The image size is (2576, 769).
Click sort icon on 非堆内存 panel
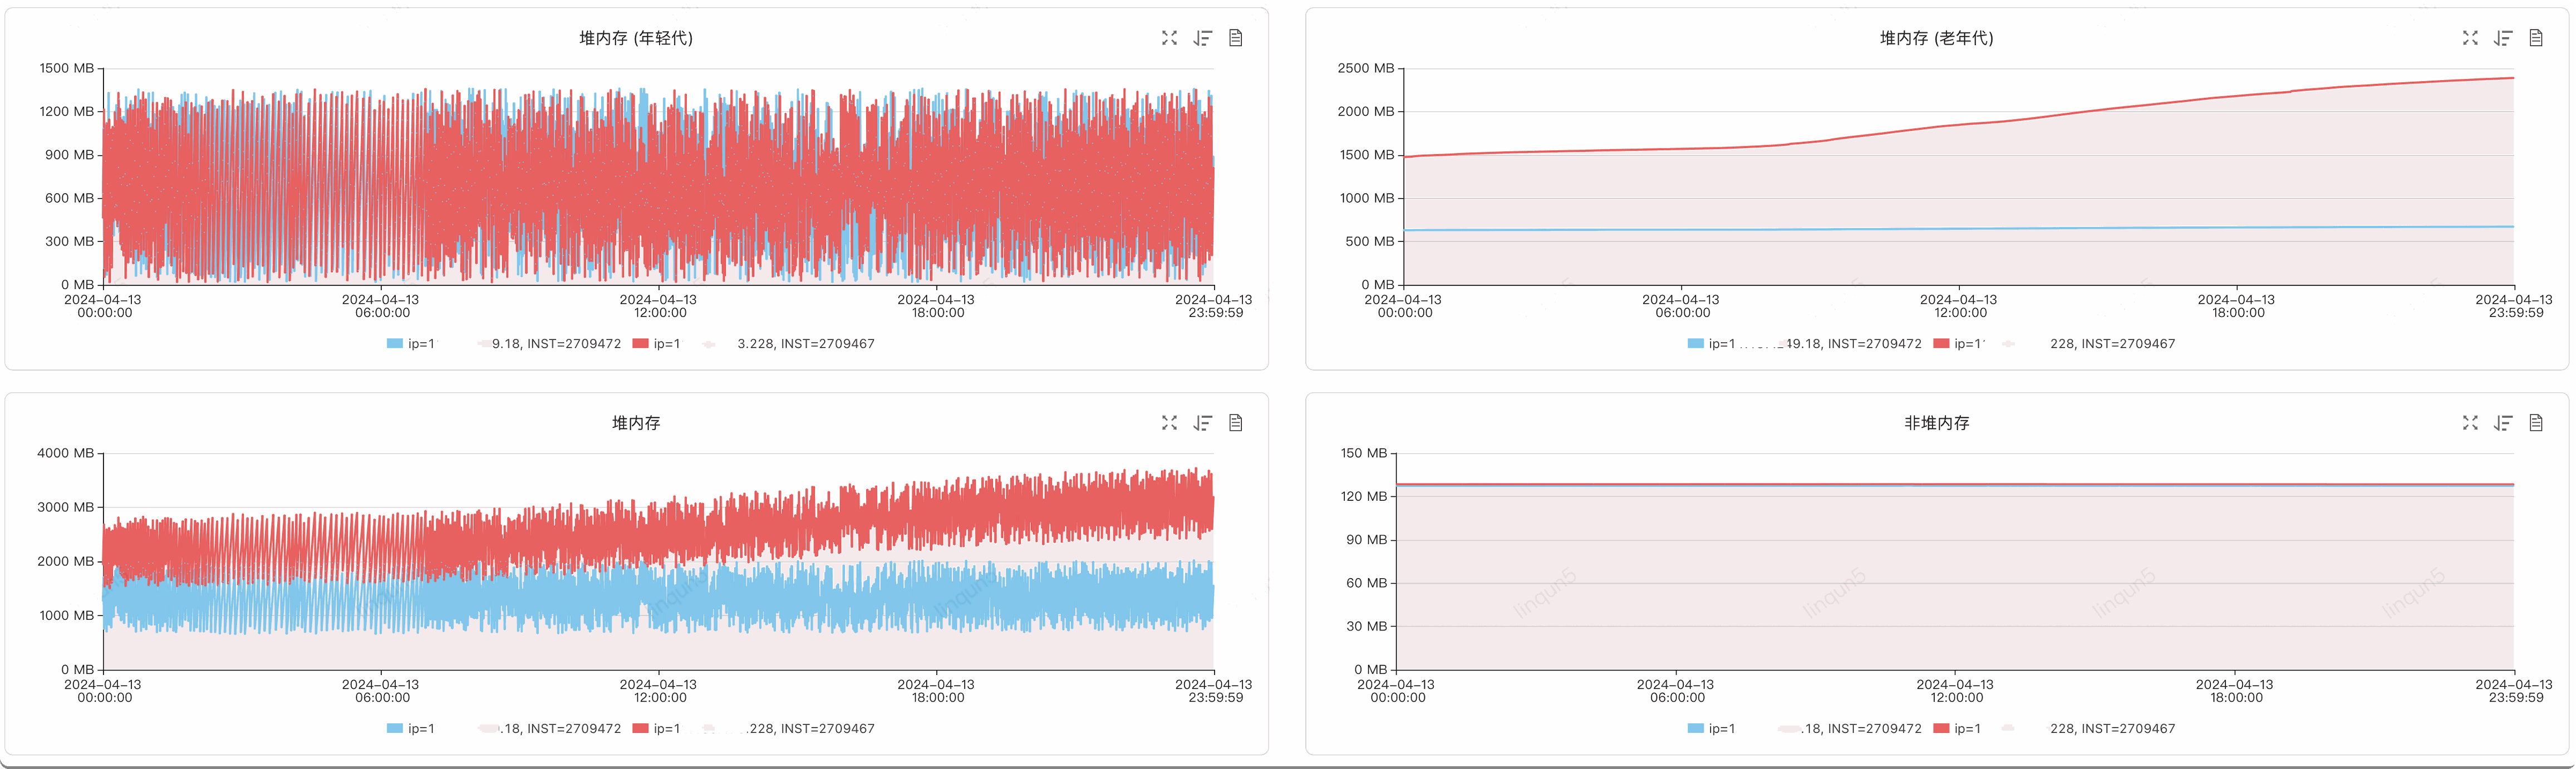point(2503,423)
